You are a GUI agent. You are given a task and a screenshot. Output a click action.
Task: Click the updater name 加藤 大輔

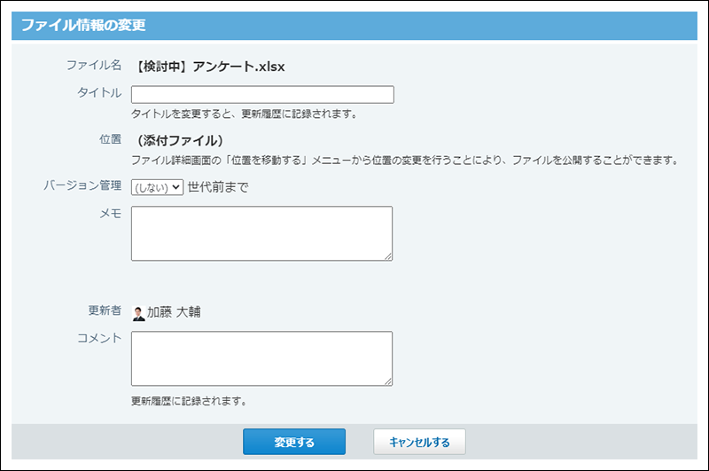pos(174,312)
